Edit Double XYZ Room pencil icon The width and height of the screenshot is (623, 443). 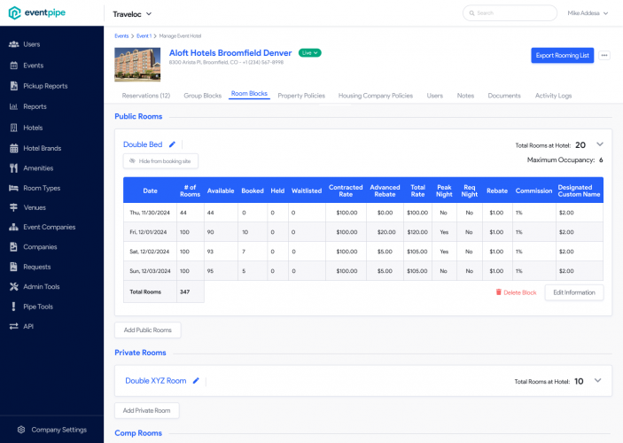[196, 381]
